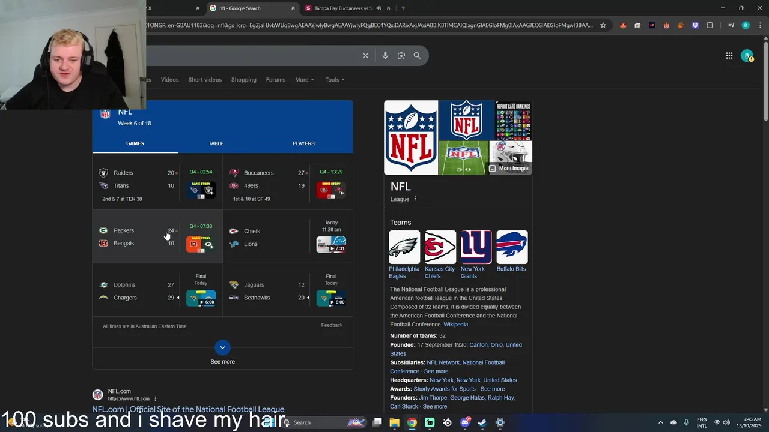
Task: Open the Google account avatar menu
Action: coord(747,56)
